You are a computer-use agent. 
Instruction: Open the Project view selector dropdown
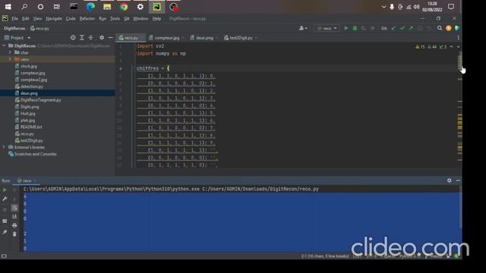click(17, 38)
